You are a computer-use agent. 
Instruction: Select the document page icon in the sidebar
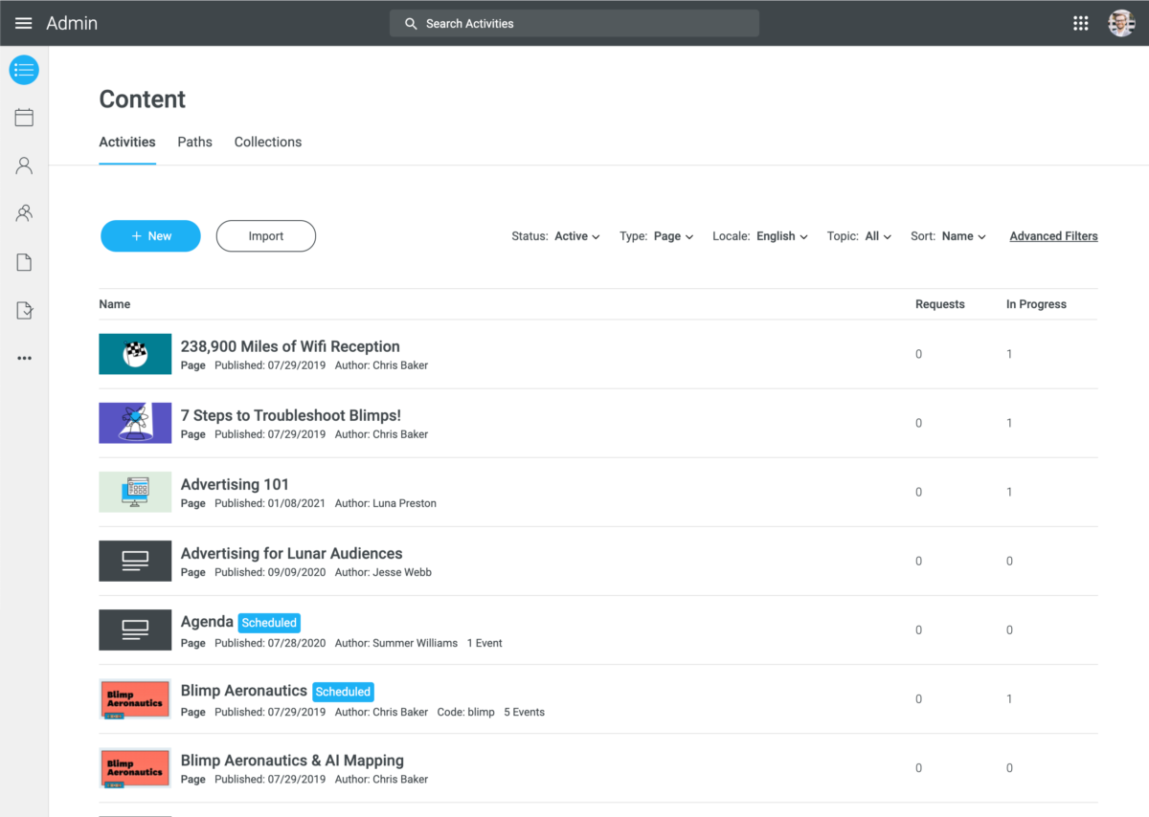pyautogui.click(x=23, y=261)
